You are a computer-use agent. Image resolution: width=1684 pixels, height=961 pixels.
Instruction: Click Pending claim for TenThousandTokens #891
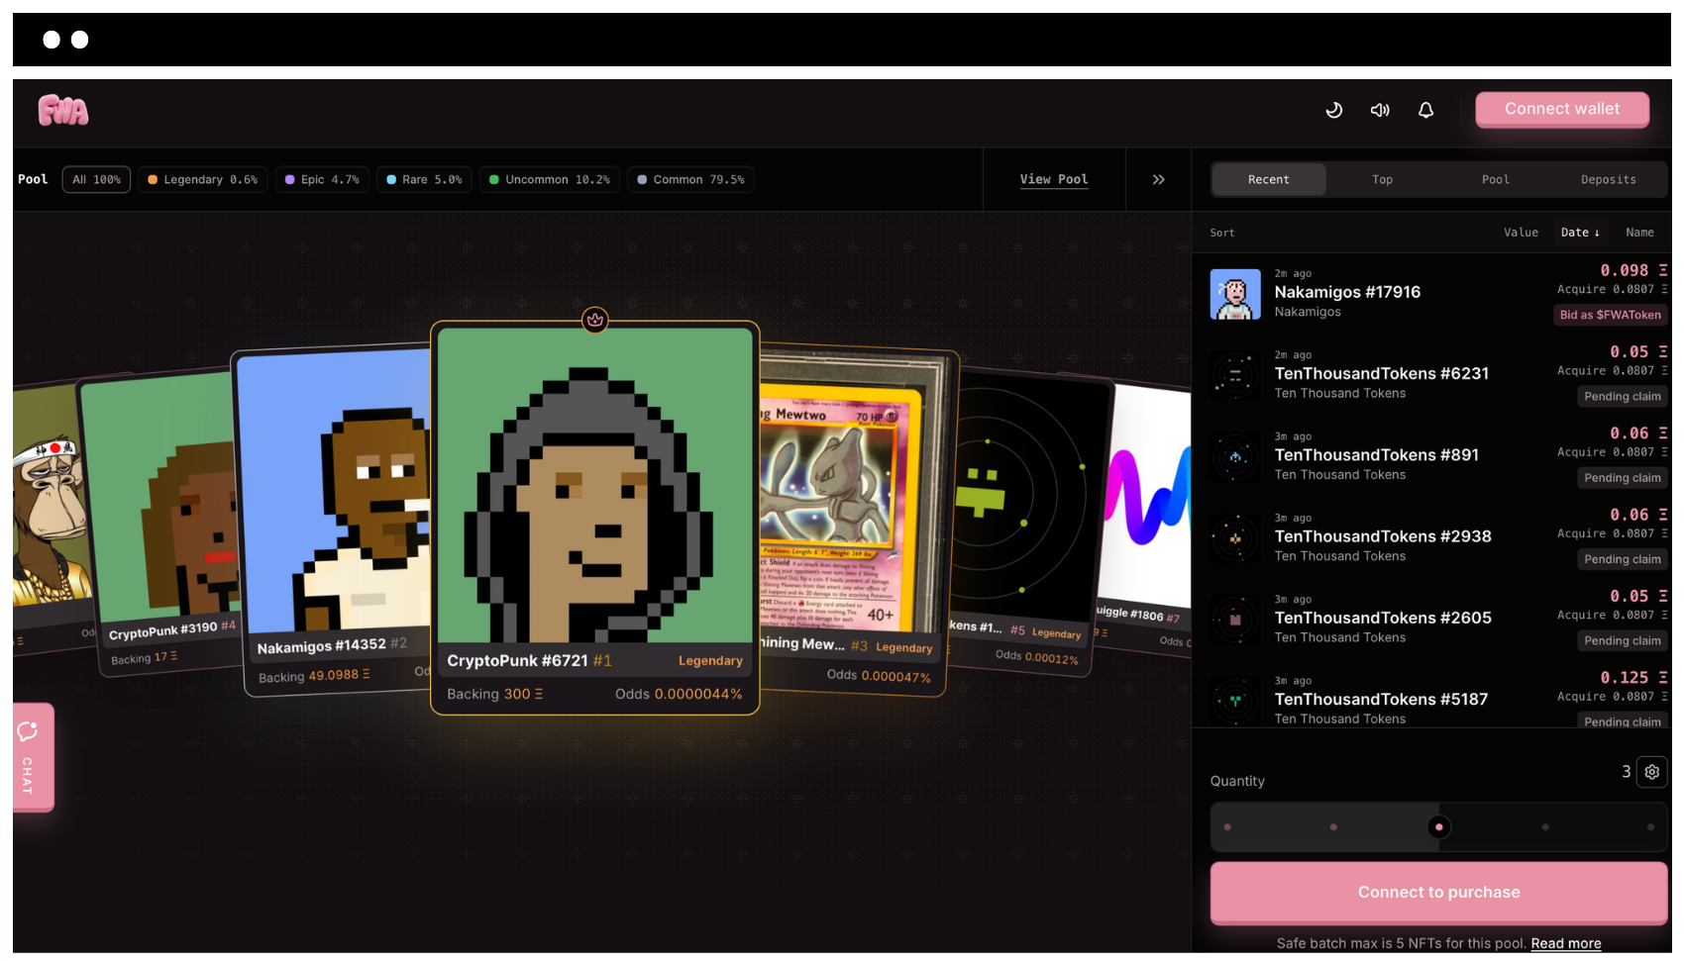tap(1622, 477)
